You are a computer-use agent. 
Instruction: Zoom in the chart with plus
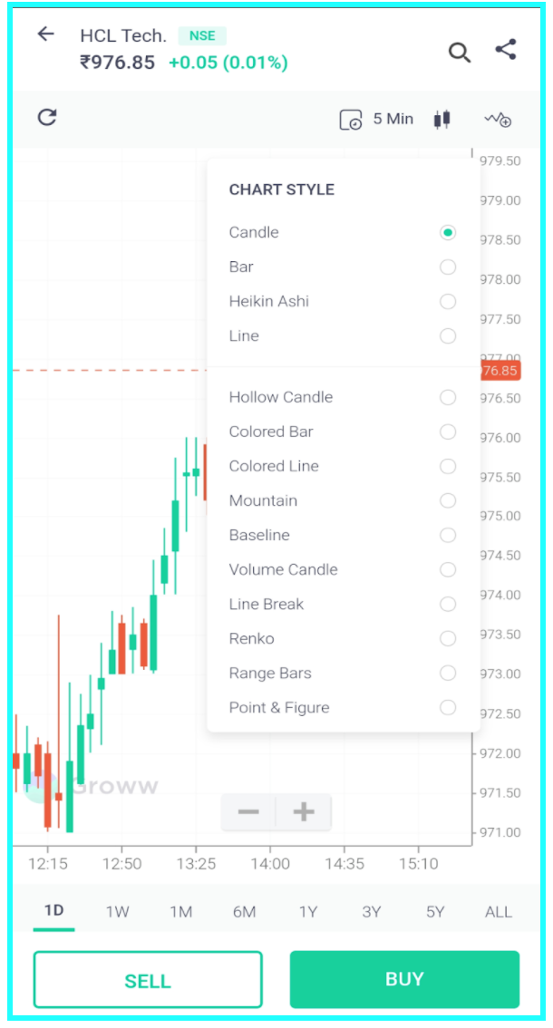304,811
